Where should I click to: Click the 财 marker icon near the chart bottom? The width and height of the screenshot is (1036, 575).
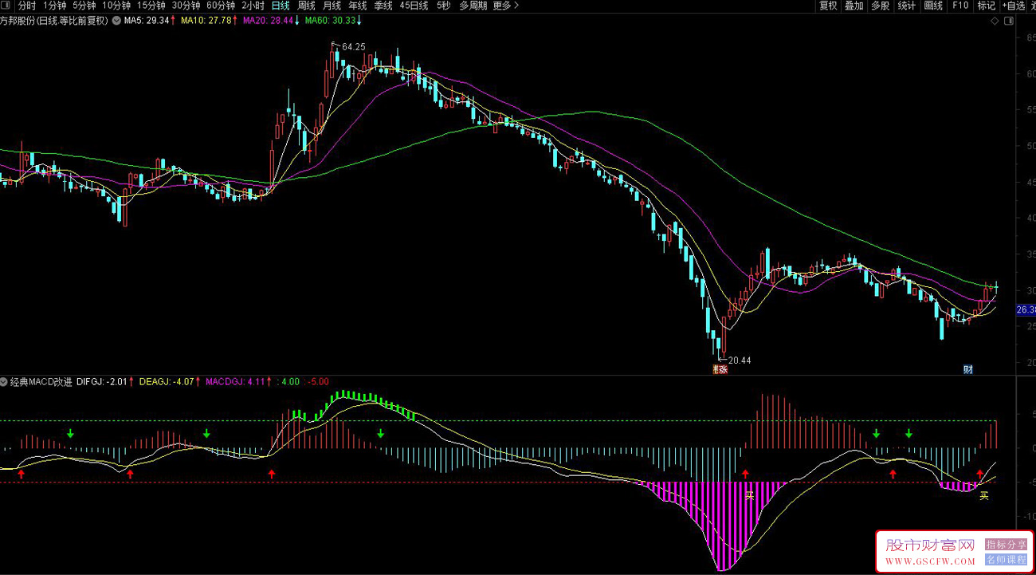point(968,369)
